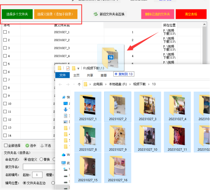Image resolution: width=210 pixels, height=190 pixels.
Task: Click 新旧文件夹名互换 swap button
Action: 109,14
